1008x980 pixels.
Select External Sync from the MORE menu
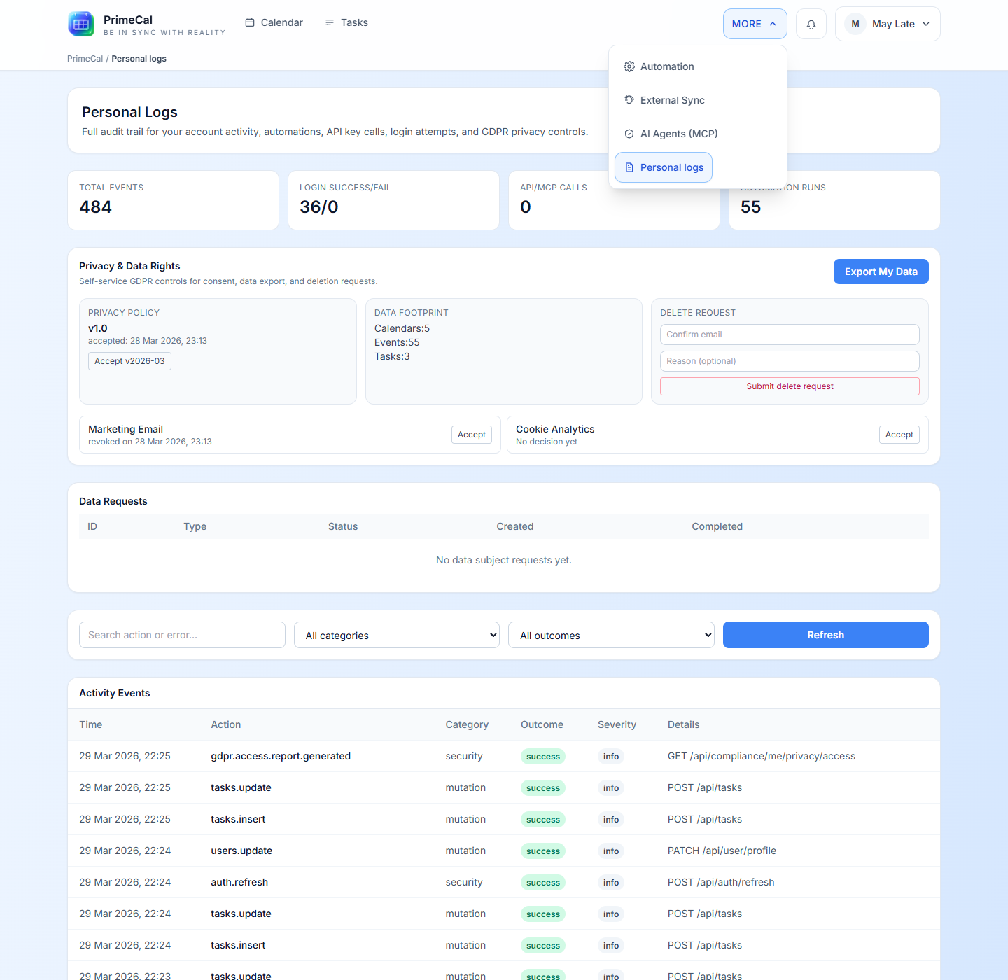672,99
